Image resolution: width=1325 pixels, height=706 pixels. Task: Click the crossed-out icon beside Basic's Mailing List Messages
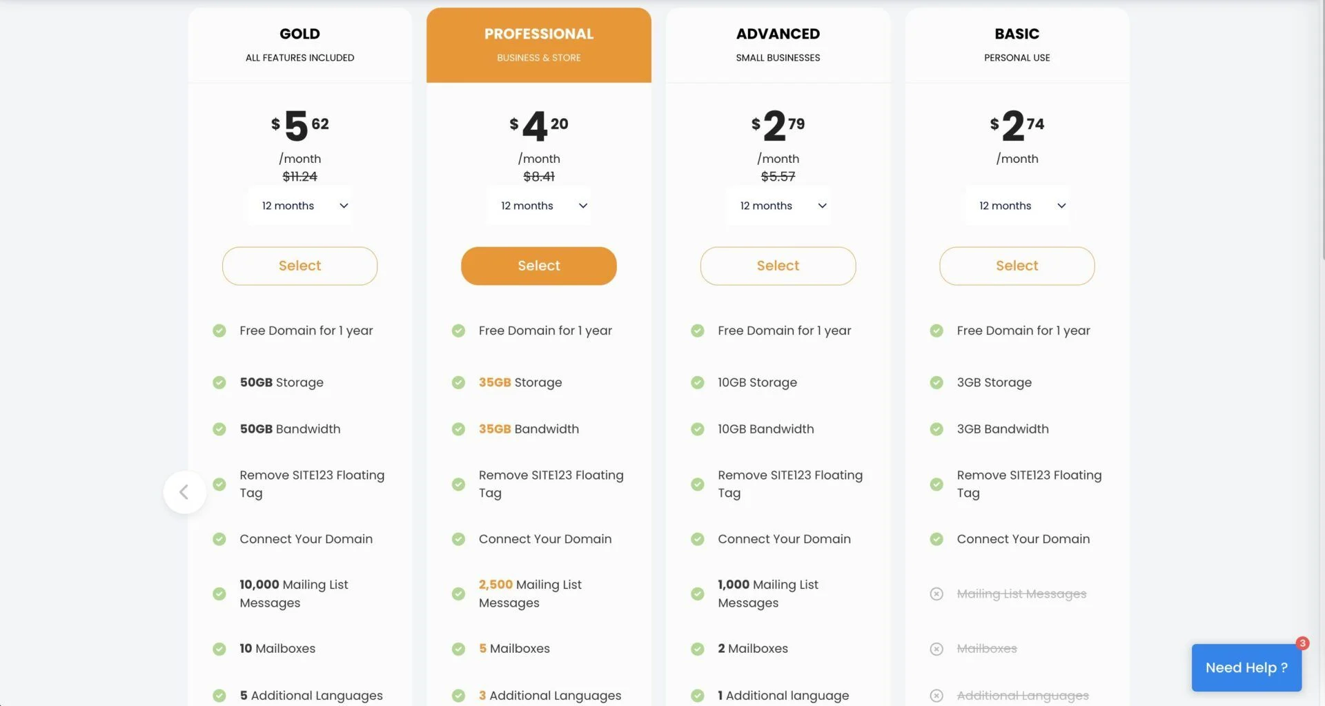coord(936,593)
